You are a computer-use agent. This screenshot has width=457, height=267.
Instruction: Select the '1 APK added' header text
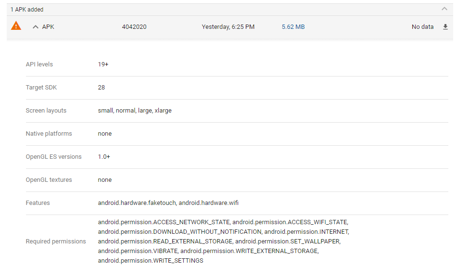tap(27, 10)
